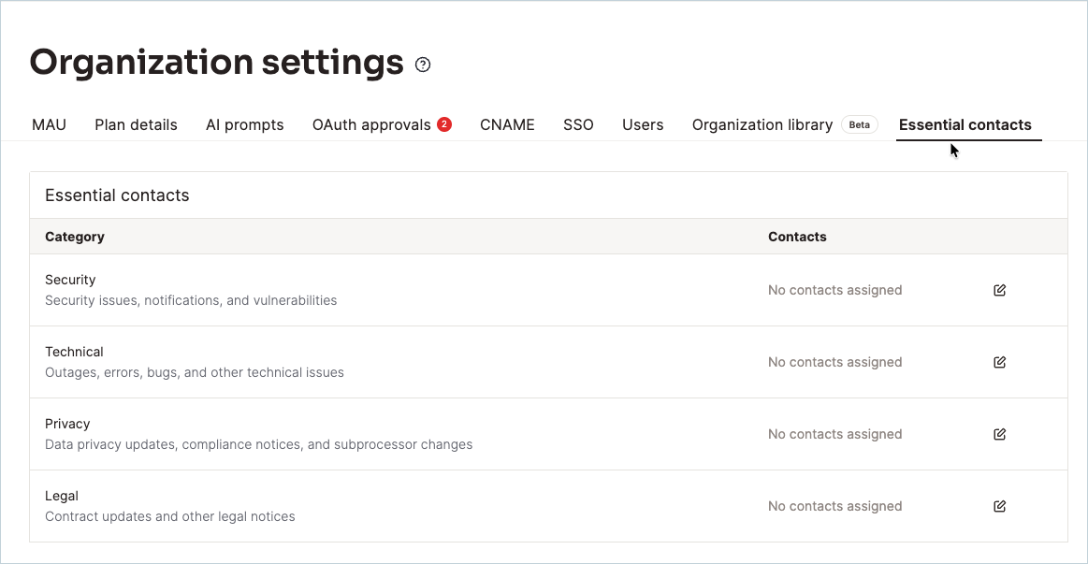
Task: Open the Organization library tab
Action: tap(762, 125)
